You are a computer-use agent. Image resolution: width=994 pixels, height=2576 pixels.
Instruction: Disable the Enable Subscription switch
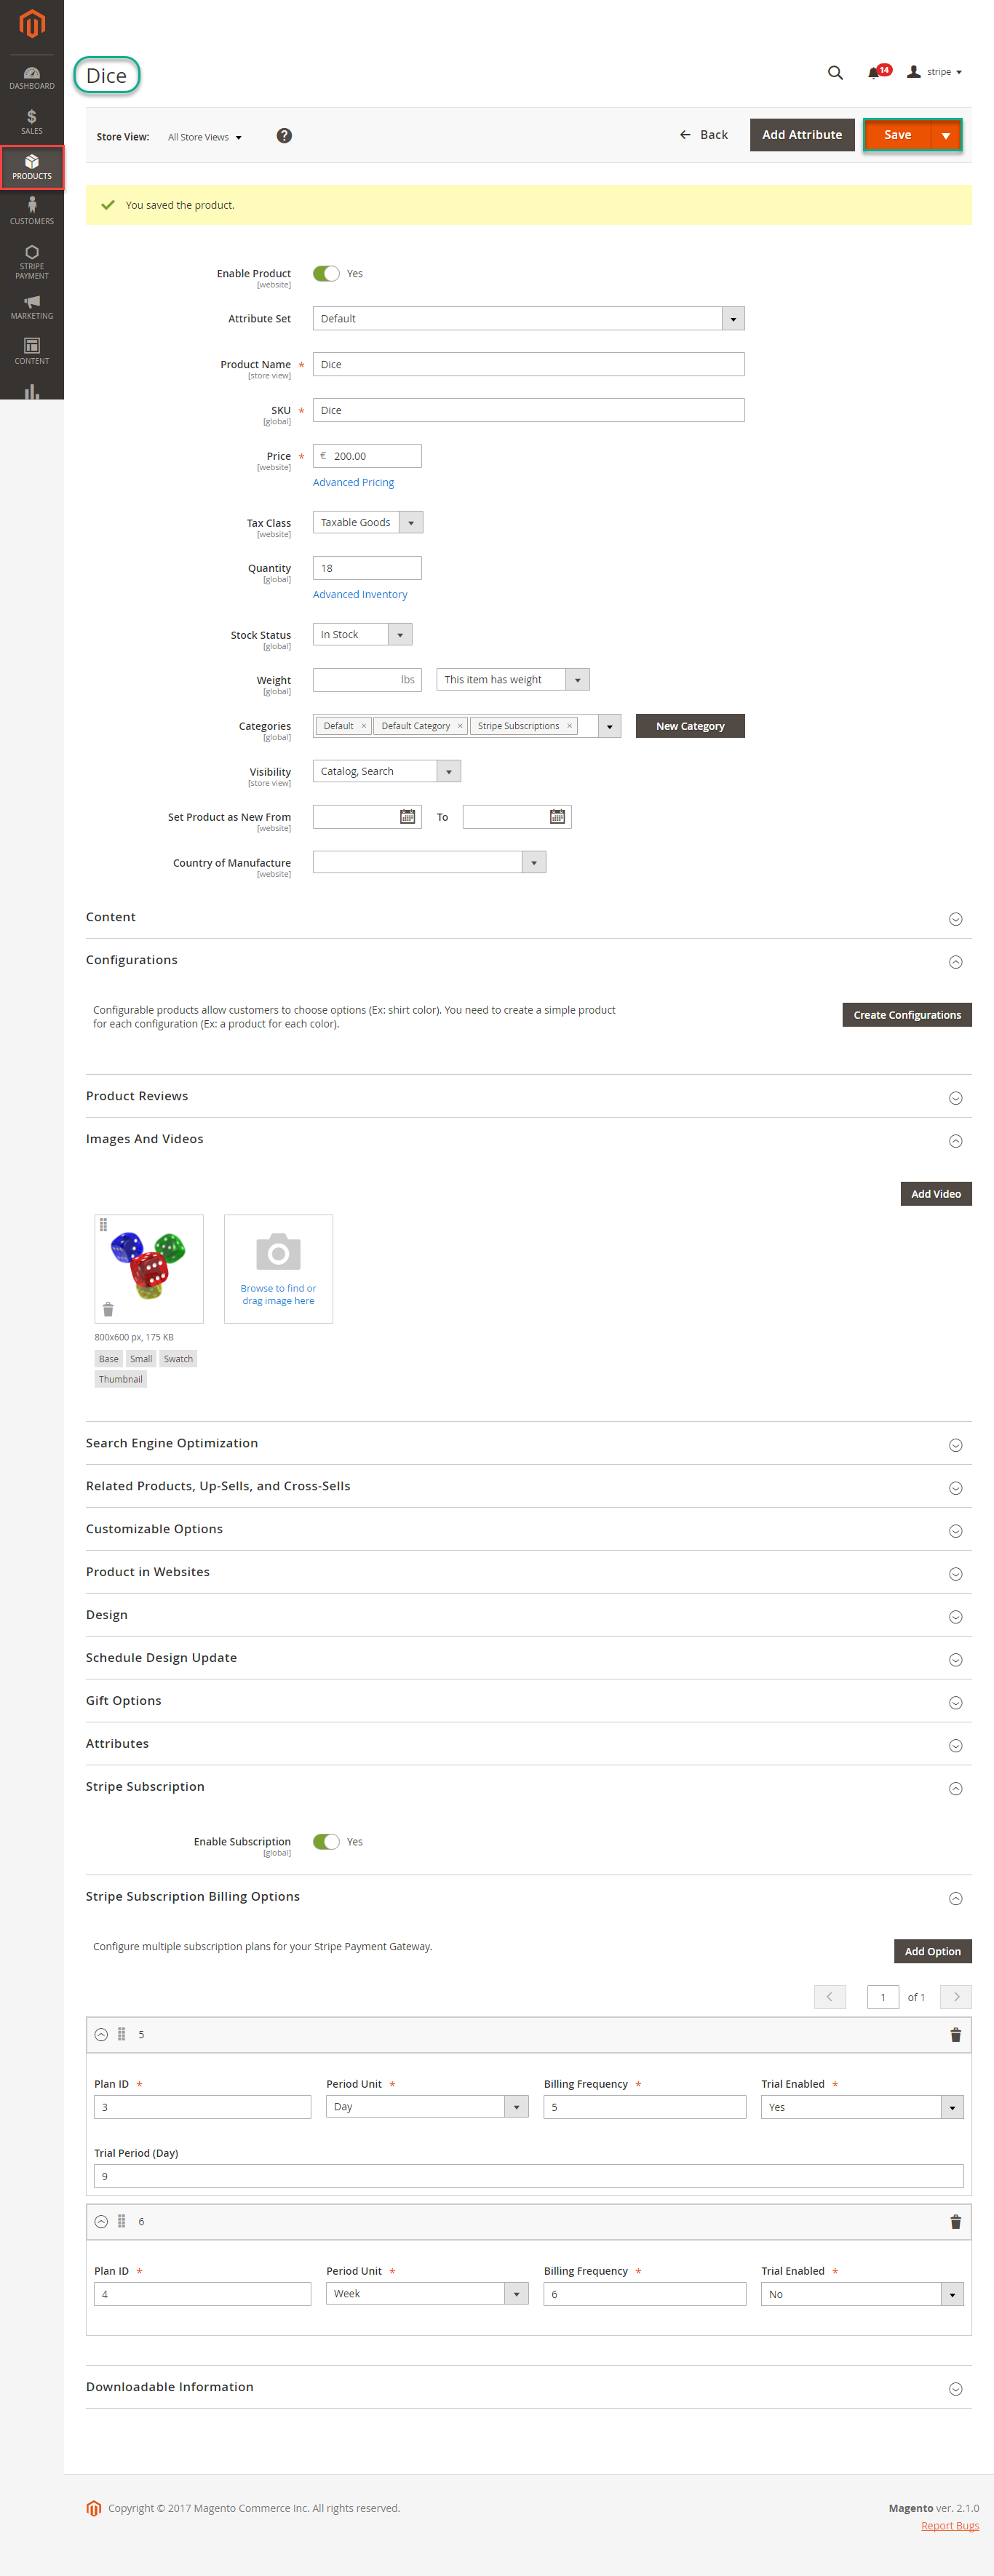pos(326,1841)
